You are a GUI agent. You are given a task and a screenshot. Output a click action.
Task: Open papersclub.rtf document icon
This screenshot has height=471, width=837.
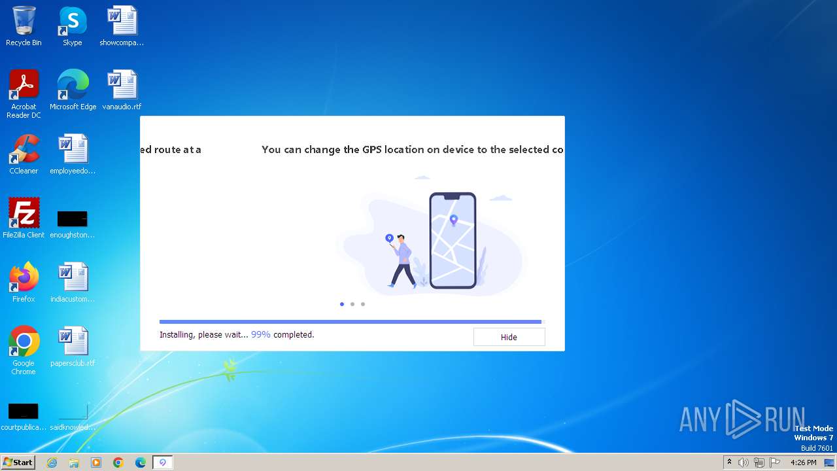pos(73,346)
